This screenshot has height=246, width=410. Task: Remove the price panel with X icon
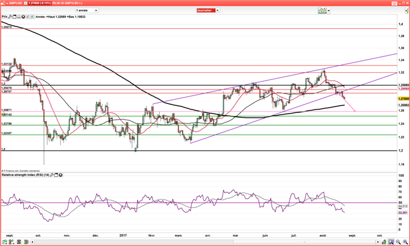24,17
